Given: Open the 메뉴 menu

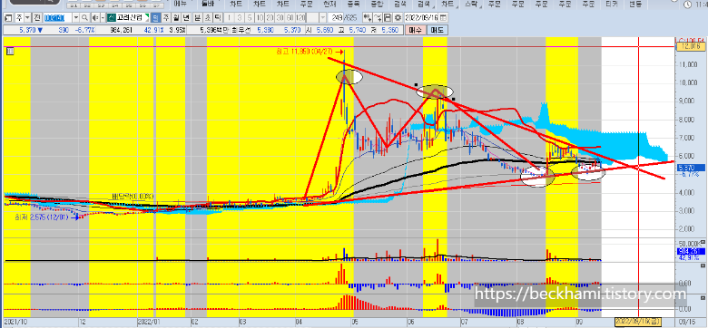Looking at the screenshot, I should [181, 4].
